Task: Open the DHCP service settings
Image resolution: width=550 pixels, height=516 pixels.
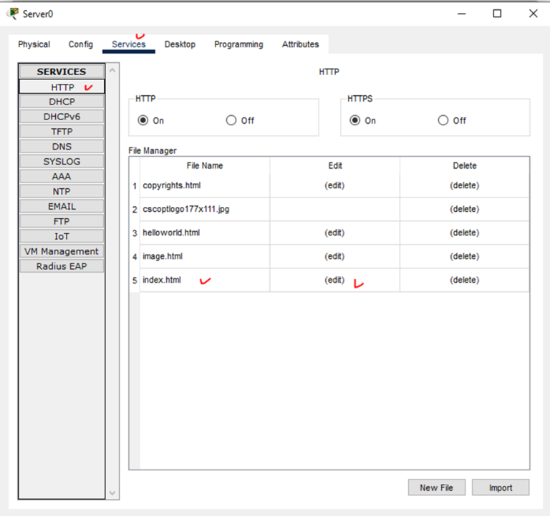Action: (x=62, y=102)
